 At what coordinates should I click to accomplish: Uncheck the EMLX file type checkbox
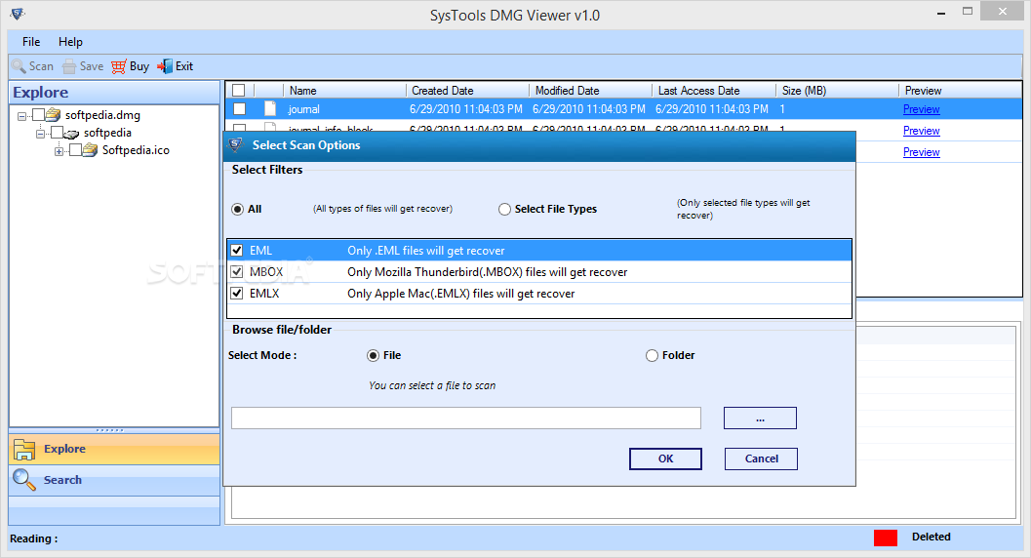(237, 293)
